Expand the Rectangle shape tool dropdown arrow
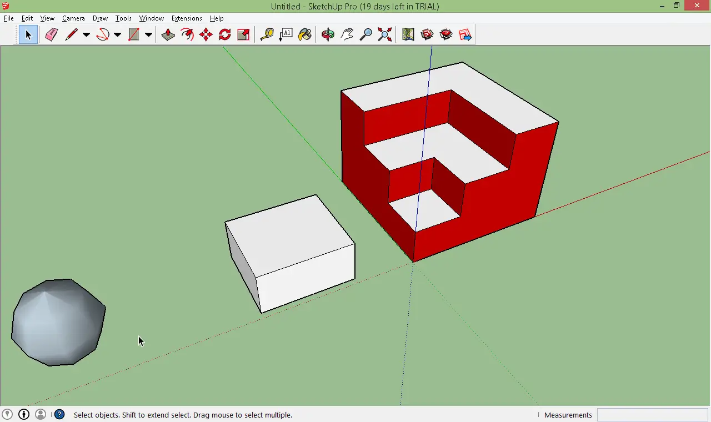711x422 pixels. [148, 34]
